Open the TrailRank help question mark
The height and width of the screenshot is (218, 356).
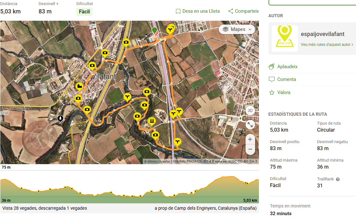pos(338,179)
